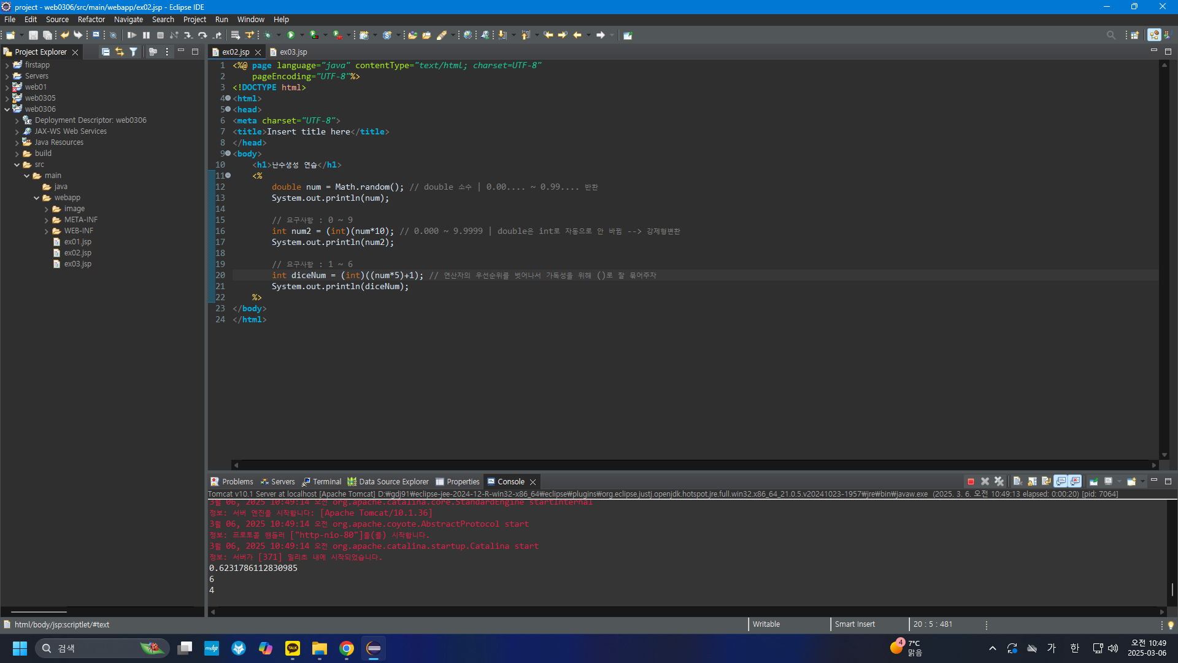Toggle Word Wrap in Console toolbar
This screenshot has width=1178, height=663.
click(1046, 482)
